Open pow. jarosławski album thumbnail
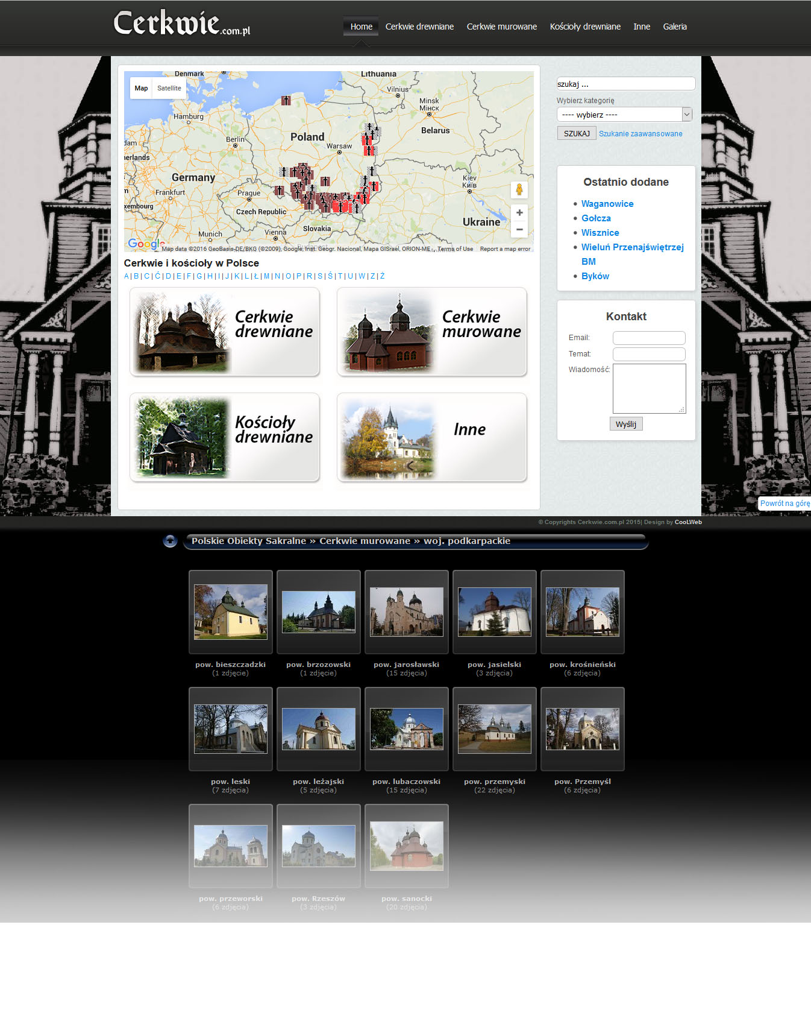Screen dimensions: 811x1030 pos(407,611)
